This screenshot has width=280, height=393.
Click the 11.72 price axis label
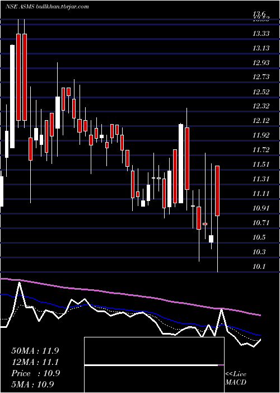pyautogui.click(x=261, y=150)
